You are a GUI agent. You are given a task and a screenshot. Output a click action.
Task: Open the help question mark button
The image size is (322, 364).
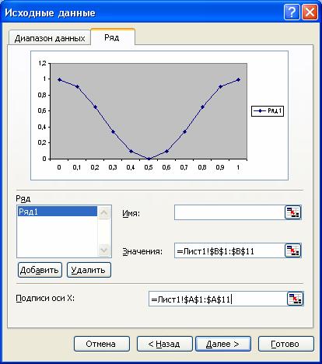click(292, 12)
